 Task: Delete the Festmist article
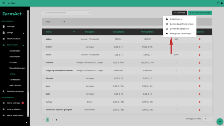[x=200, y=63]
